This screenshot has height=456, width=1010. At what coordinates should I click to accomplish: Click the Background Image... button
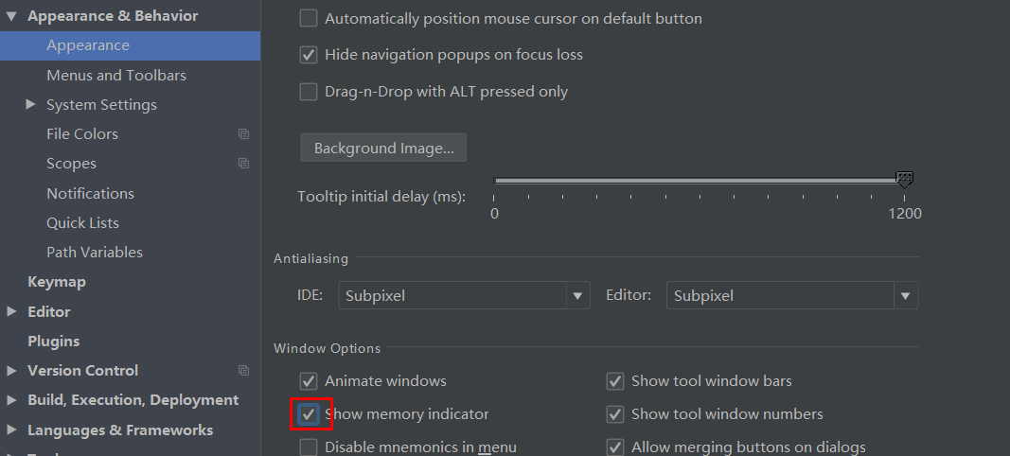(x=383, y=149)
